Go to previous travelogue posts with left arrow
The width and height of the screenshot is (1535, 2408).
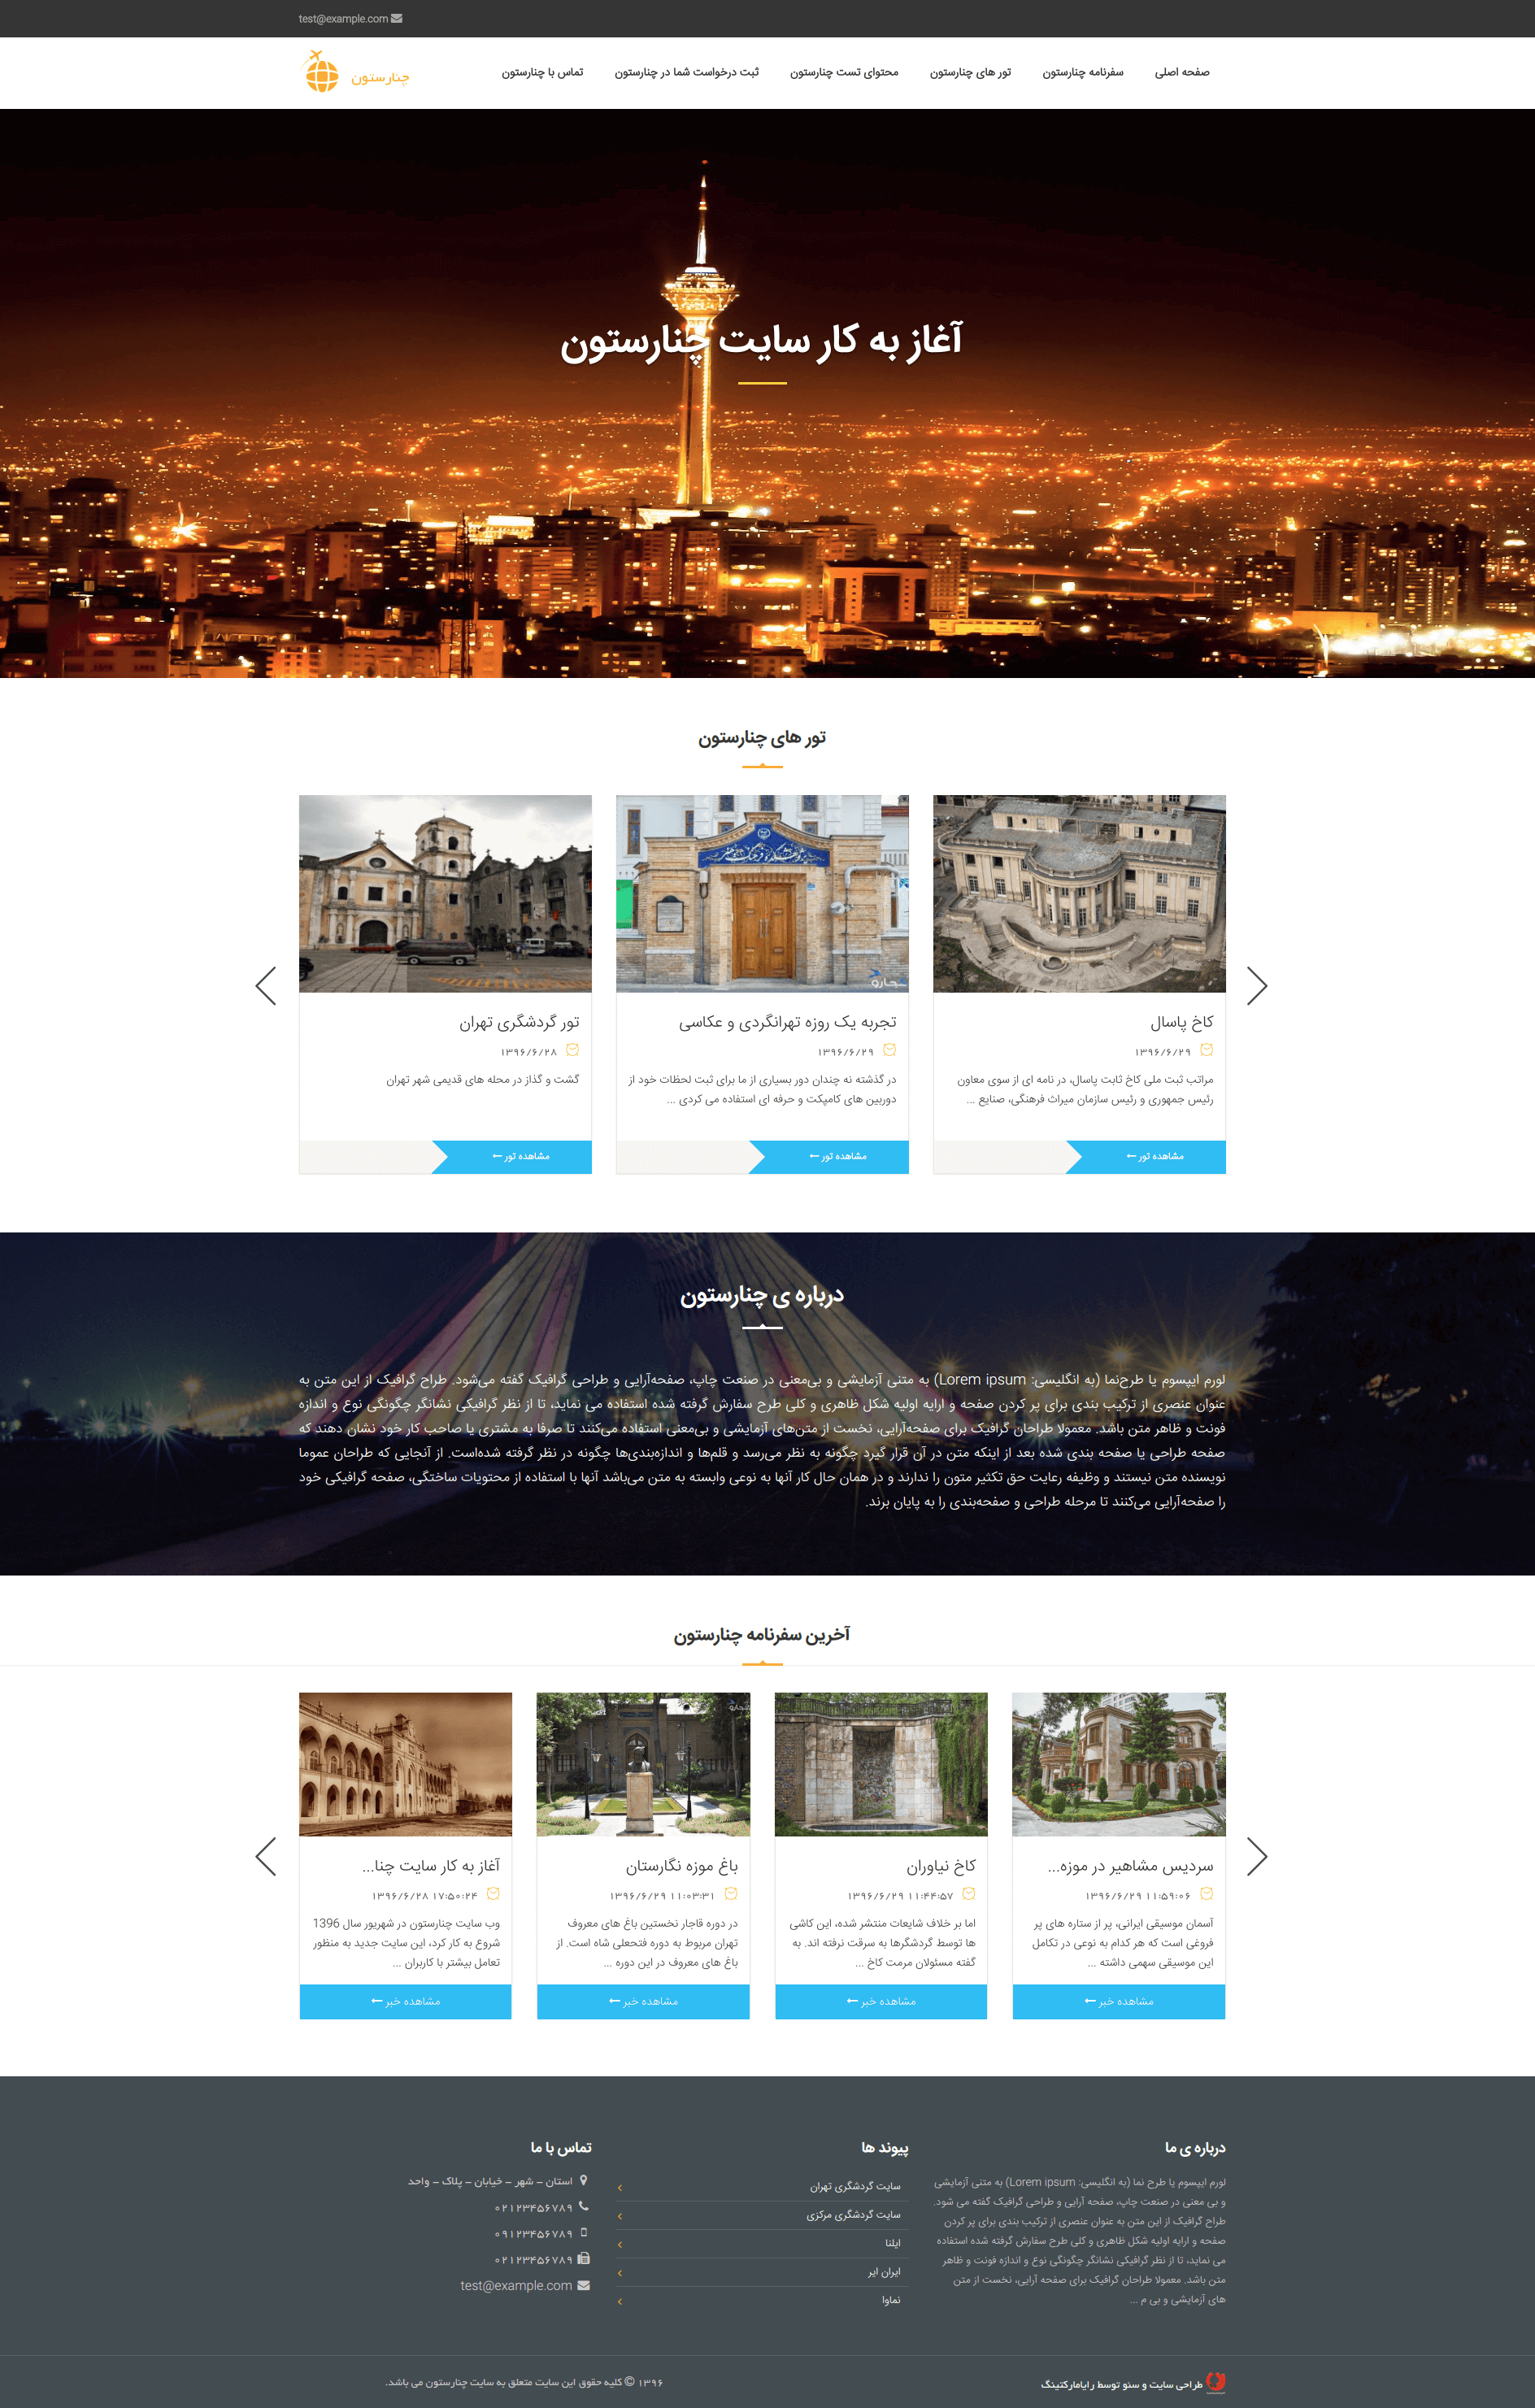pyautogui.click(x=266, y=1857)
